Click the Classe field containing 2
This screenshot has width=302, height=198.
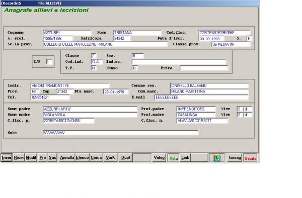[x=94, y=56]
